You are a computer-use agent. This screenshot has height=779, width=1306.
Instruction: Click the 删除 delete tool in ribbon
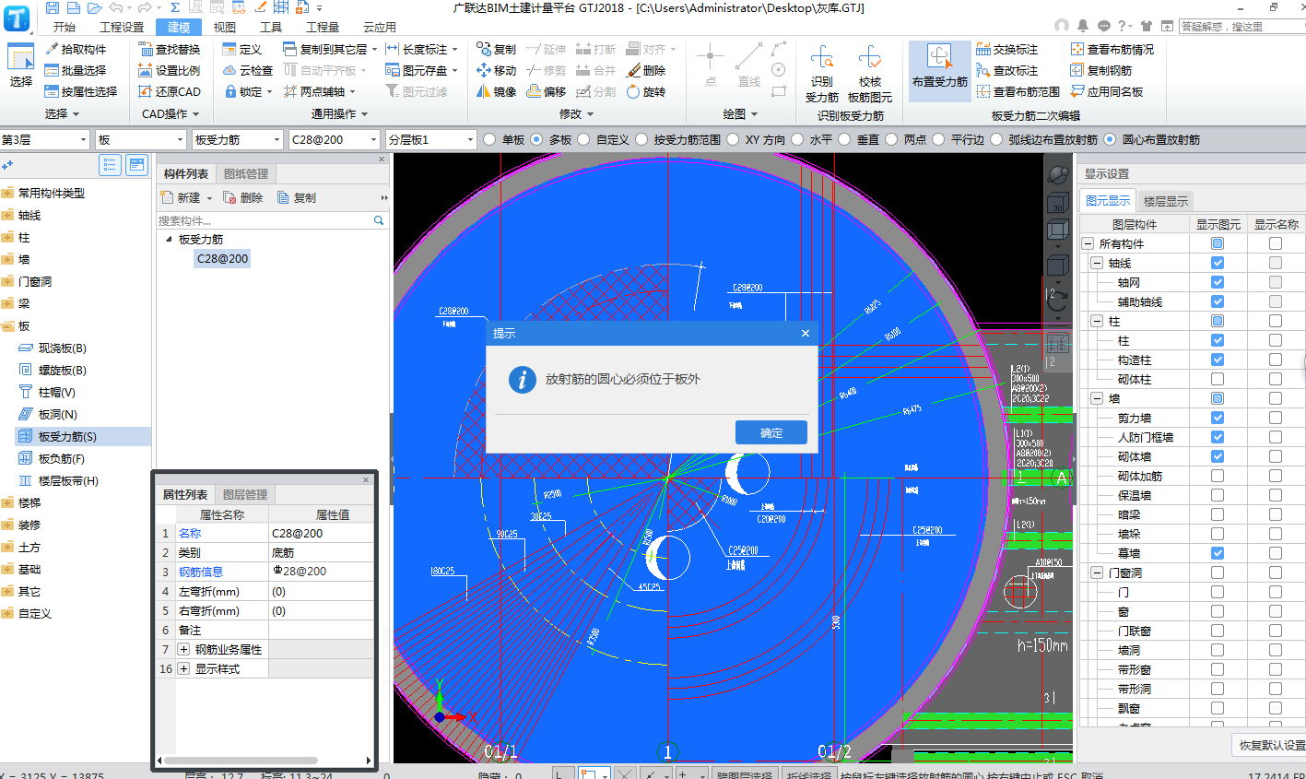(x=646, y=70)
